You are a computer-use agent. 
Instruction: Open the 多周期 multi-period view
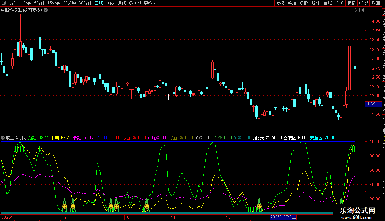coord(135,3)
